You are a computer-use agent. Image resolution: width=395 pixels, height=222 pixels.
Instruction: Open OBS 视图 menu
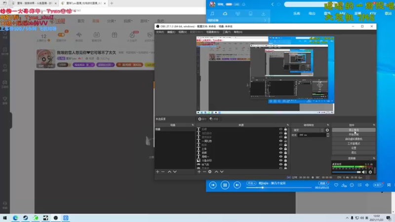click(182, 32)
